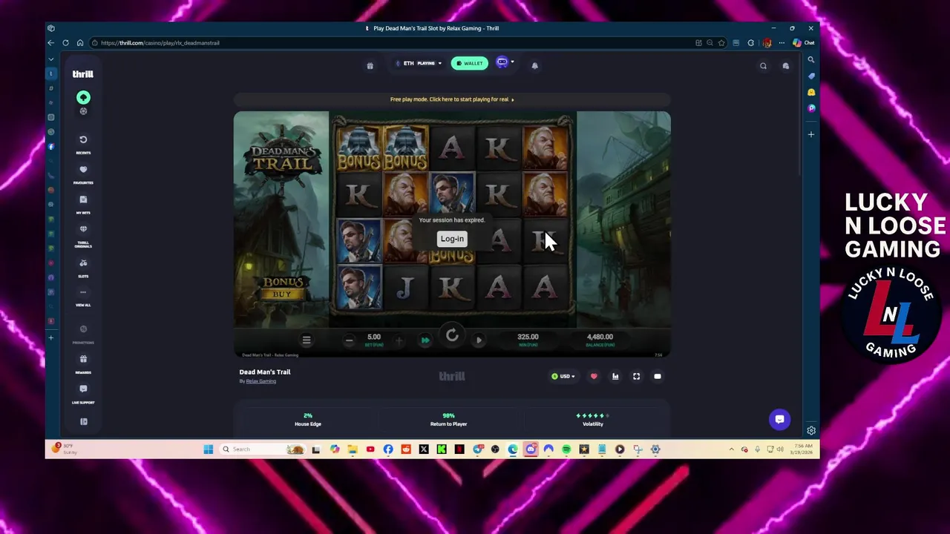The height and width of the screenshot is (534, 950).
Task: Click the Bonus Buy button
Action: [282, 288]
